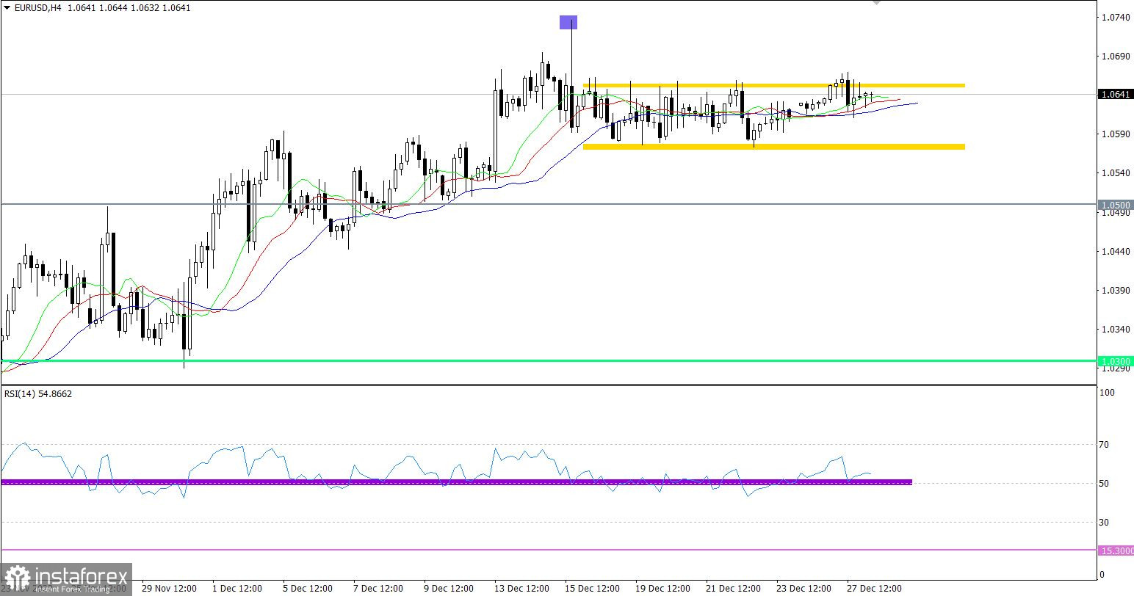Select the green 1.0300 horizontal line
The image size is (1134, 596).
(x=549, y=360)
